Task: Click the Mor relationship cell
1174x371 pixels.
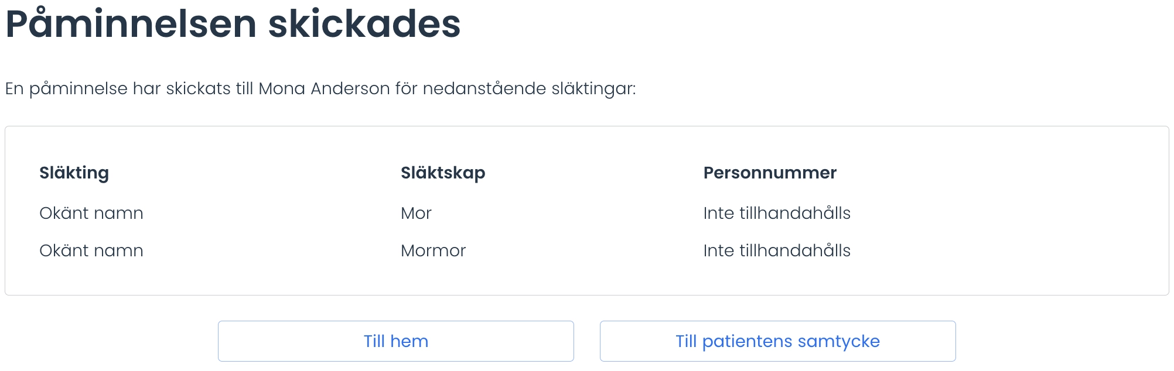Action: tap(416, 214)
